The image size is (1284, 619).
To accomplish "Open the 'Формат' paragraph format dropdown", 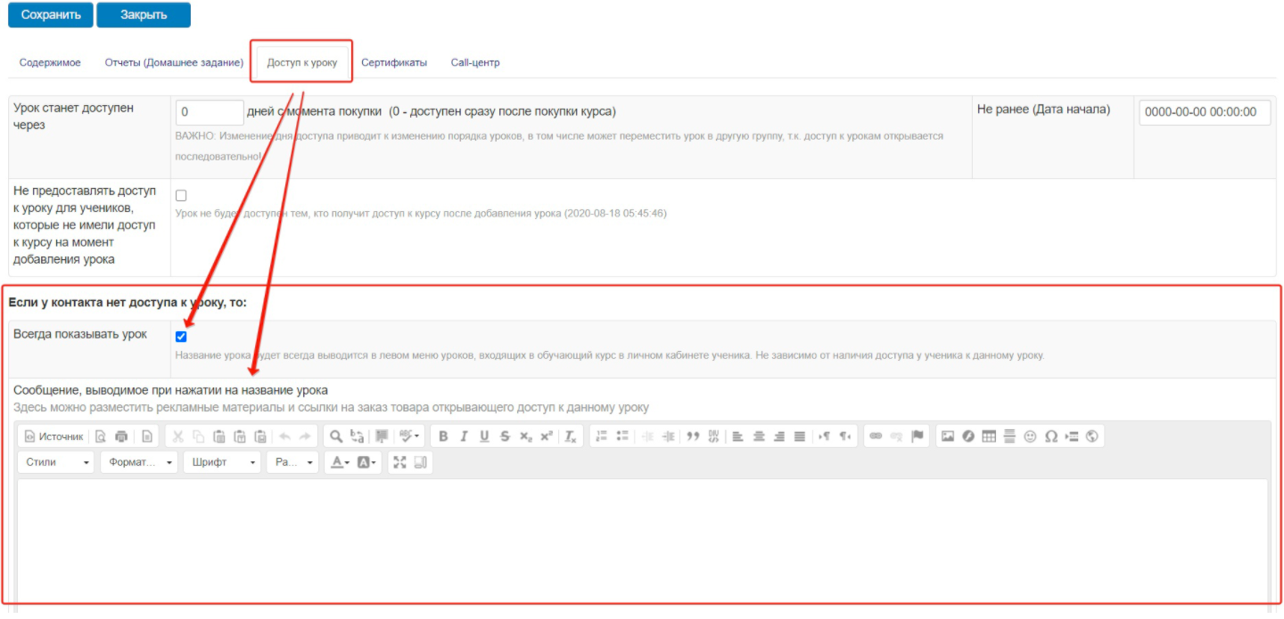I will point(138,462).
